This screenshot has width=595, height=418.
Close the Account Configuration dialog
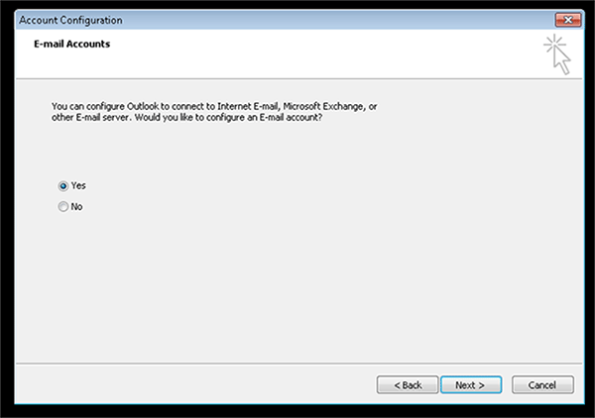(x=568, y=20)
